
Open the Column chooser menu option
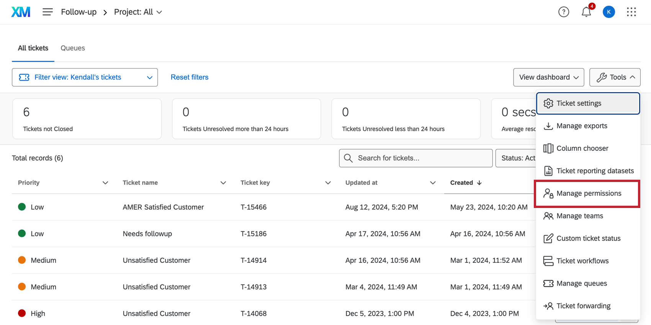(582, 148)
